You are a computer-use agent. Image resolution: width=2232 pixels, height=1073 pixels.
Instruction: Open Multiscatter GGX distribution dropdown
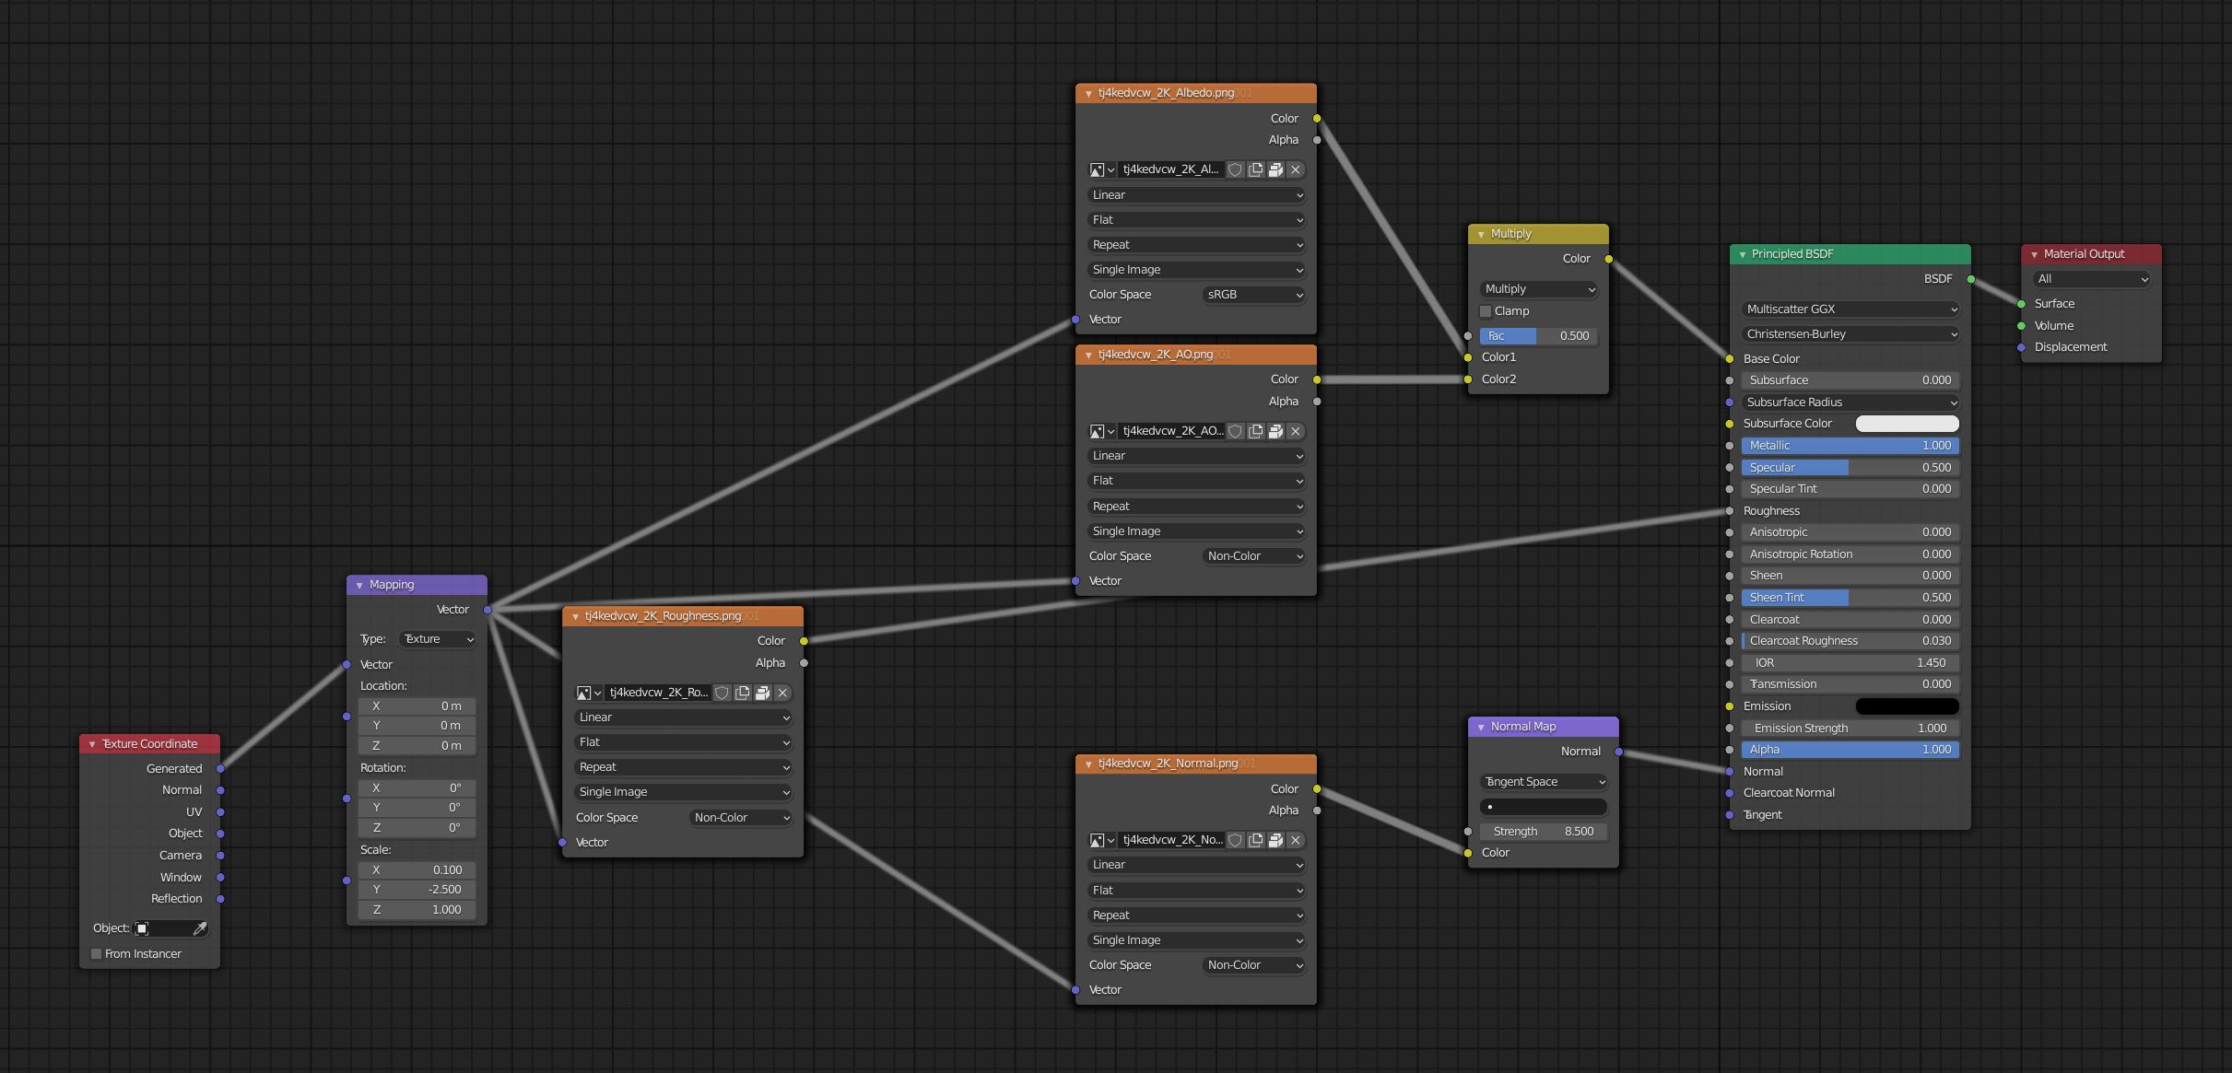1850,309
